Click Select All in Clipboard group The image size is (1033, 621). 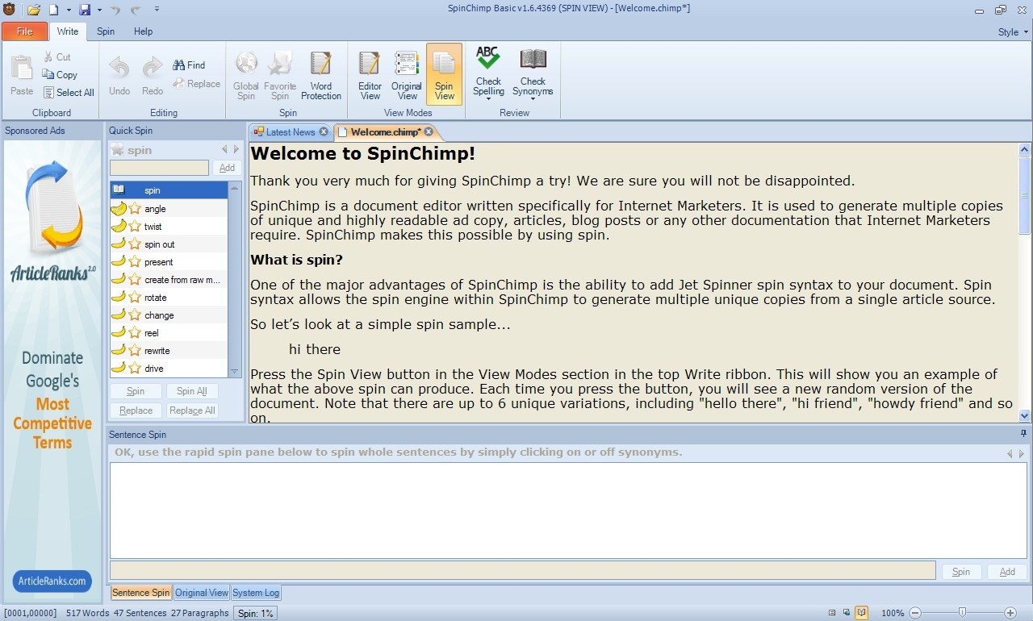[x=69, y=93]
